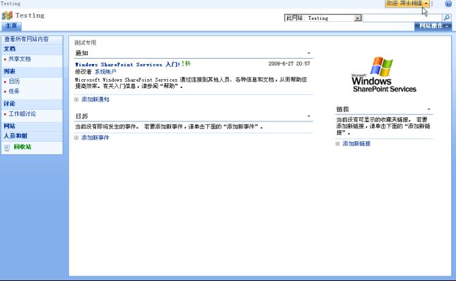Open the welcome user dropdown menu

tap(407, 3)
